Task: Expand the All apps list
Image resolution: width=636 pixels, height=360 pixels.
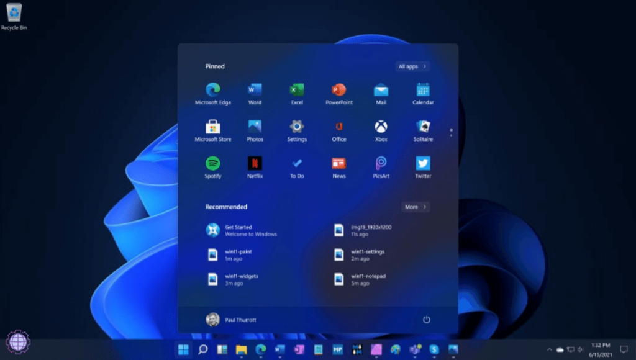Action: [x=412, y=66]
